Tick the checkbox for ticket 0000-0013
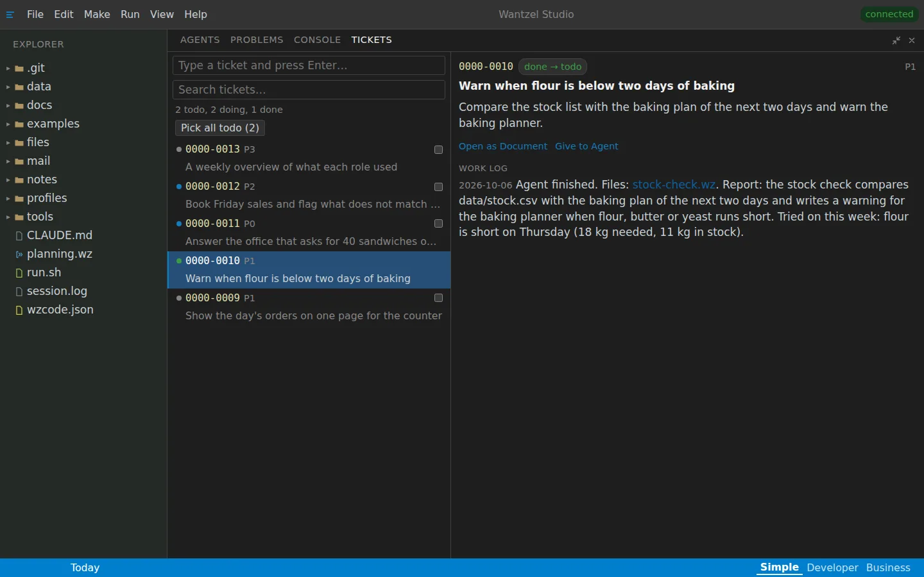This screenshot has height=577, width=924. click(x=438, y=149)
